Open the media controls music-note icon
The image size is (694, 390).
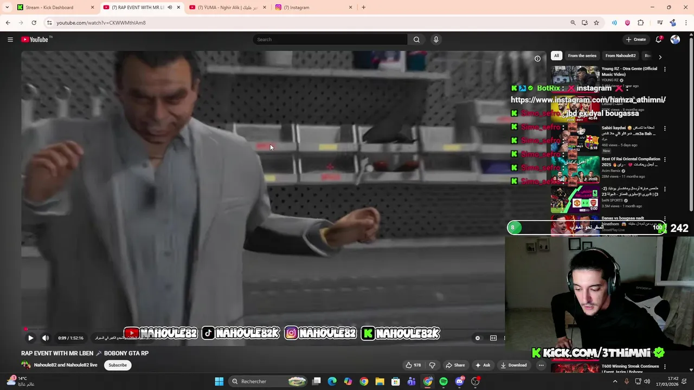click(660, 23)
